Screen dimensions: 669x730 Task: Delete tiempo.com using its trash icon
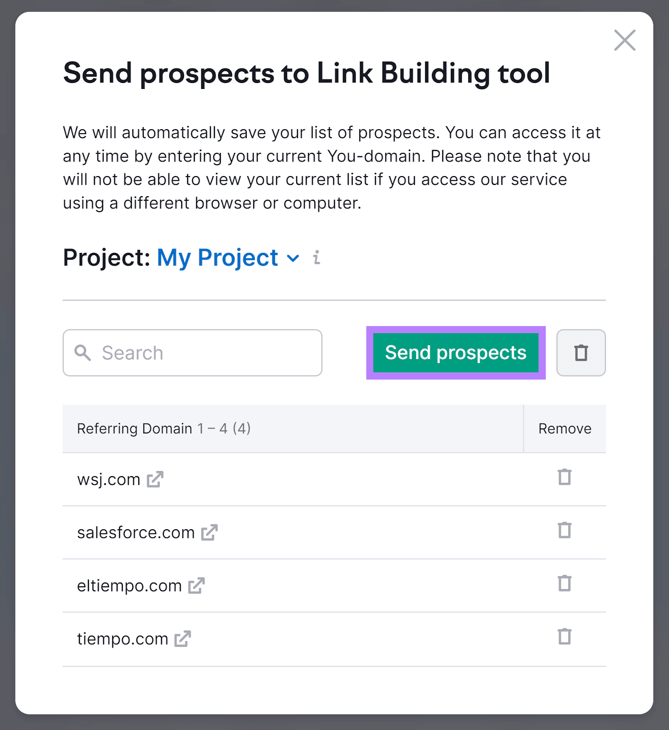[x=564, y=637]
